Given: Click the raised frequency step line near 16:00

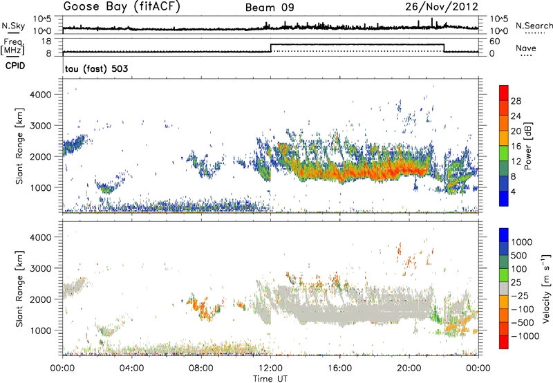Looking at the screenshot, I should [x=339, y=44].
